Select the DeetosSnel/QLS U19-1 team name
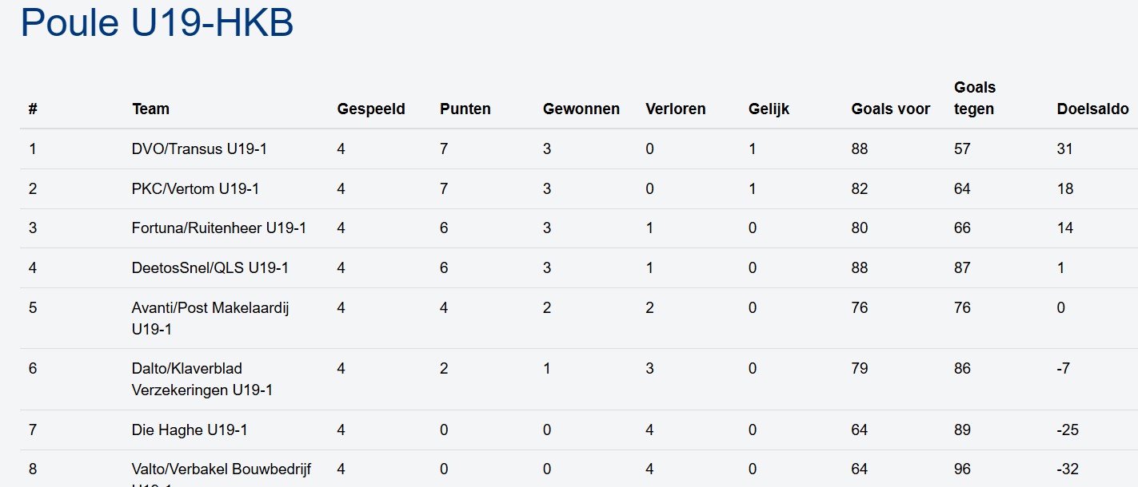Screen dimensions: 1138x487 (x=210, y=268)
